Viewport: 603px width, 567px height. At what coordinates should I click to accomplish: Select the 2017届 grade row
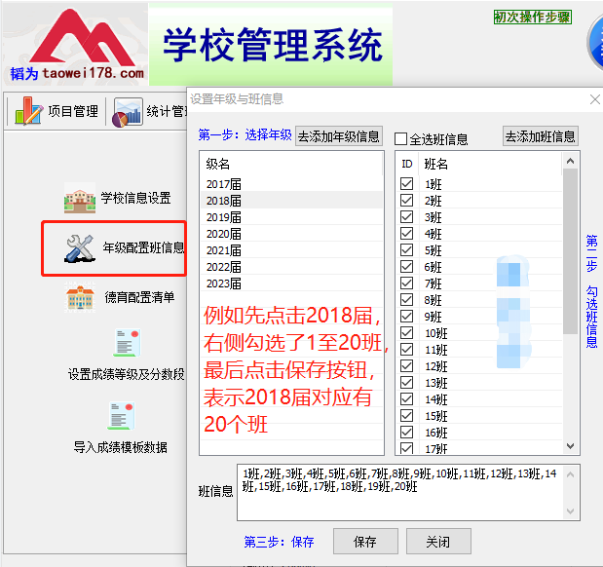point(291,184)
